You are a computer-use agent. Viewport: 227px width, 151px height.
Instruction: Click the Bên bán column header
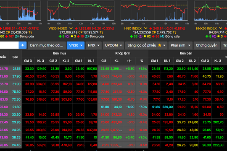[x=186, y=53]
